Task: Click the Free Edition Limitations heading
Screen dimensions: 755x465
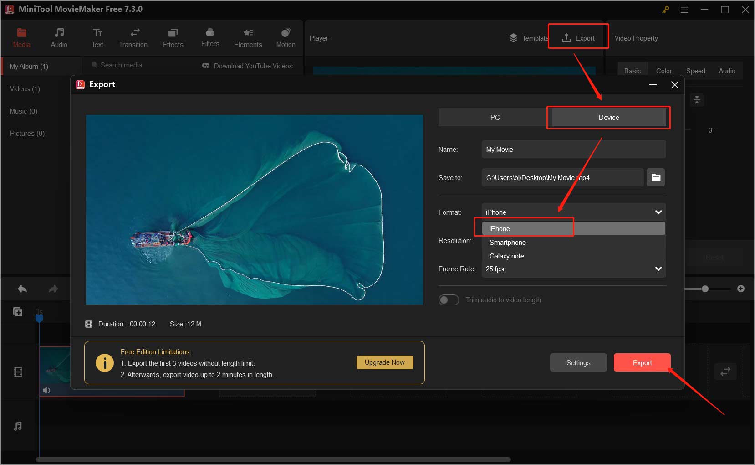Action: pyautogui.click(x=156, y=352)
